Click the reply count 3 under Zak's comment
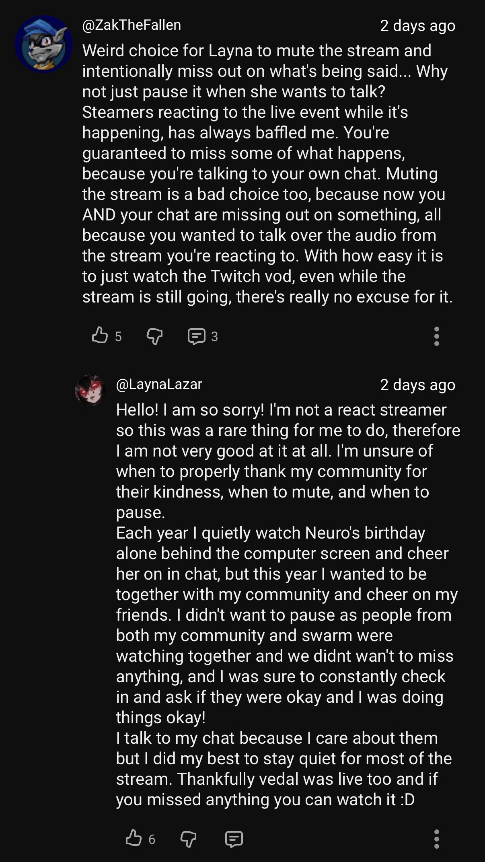This screenshot has width=485, height=862. click(x=214, y=336)
